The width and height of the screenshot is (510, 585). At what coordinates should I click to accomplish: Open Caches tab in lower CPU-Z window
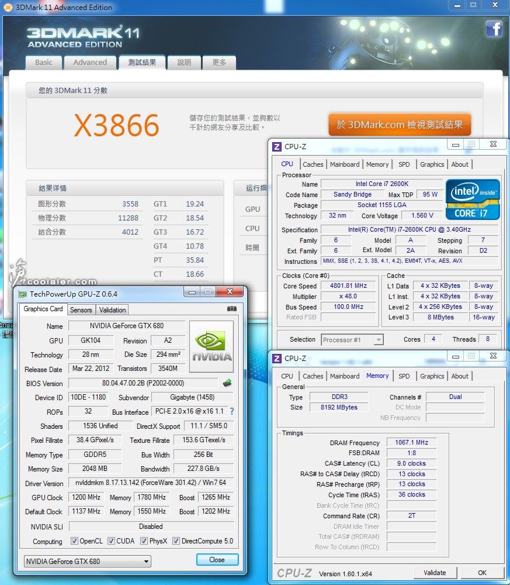coord(313,376)
